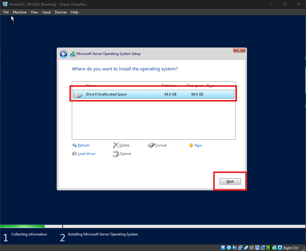306x251 pixels.
Task: Click the Extend partition option
Action: pyautogui.click(x=125, y=154)
